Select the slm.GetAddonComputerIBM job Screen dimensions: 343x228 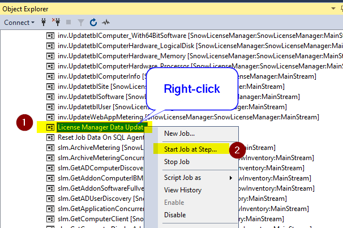click(x=101, y=178)
